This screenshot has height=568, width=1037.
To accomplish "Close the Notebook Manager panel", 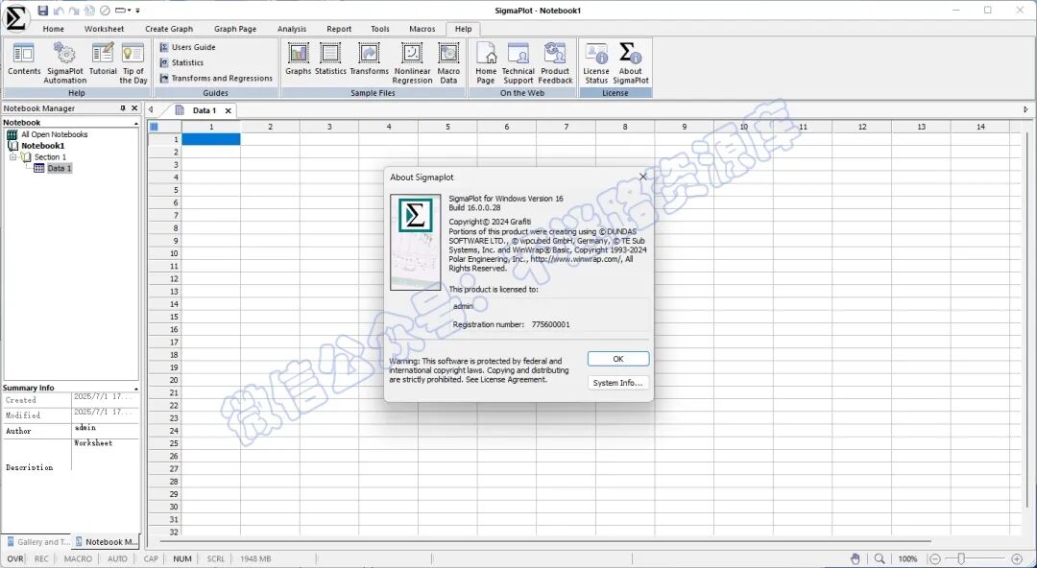I will (135, 108).
